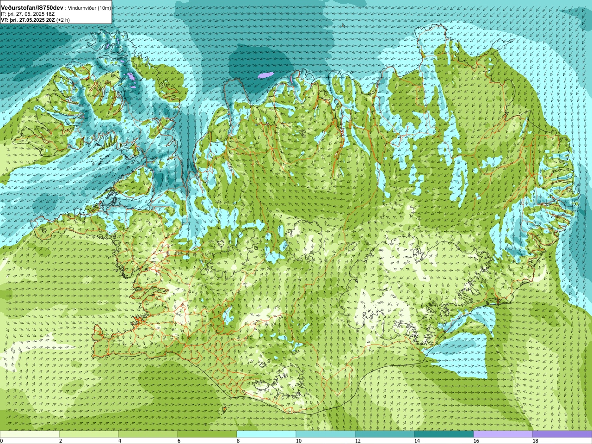Click the legend value label 6

click(179, 441)
